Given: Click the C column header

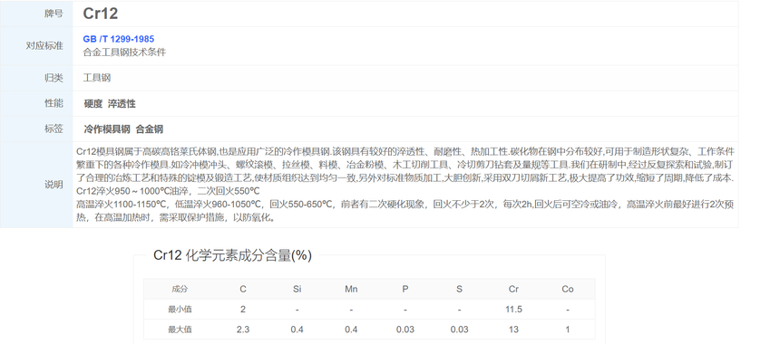Looking at the screenshot, I should [243, 289].
